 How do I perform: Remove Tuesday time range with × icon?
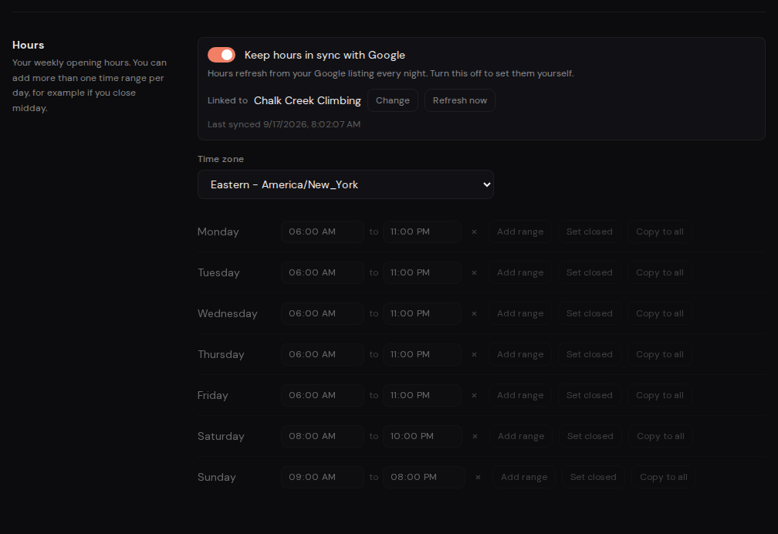(474, 272)
